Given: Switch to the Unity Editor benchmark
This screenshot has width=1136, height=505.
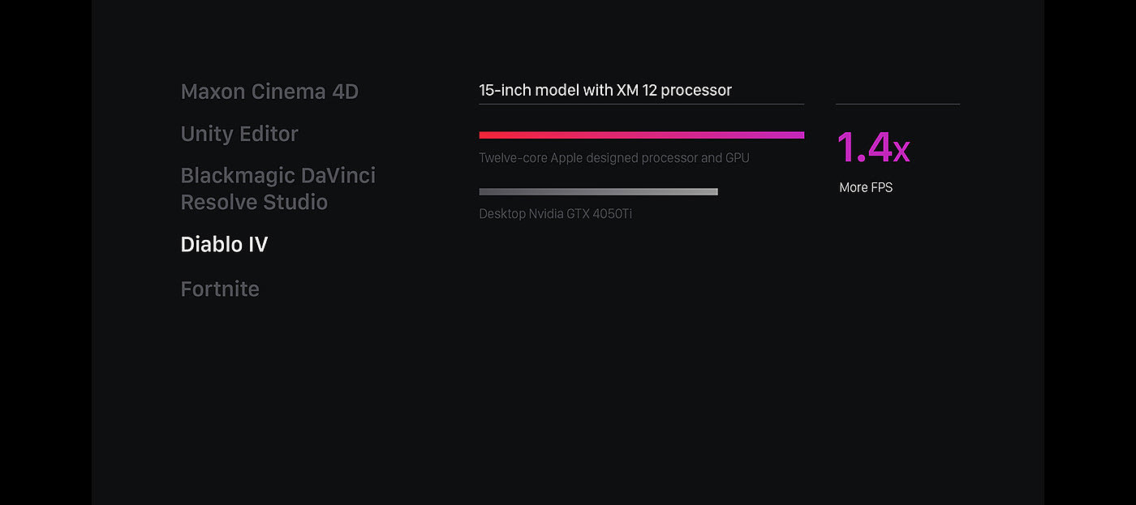Looking at the screenshot, I should pyautogui.click(x=239, y=134).
